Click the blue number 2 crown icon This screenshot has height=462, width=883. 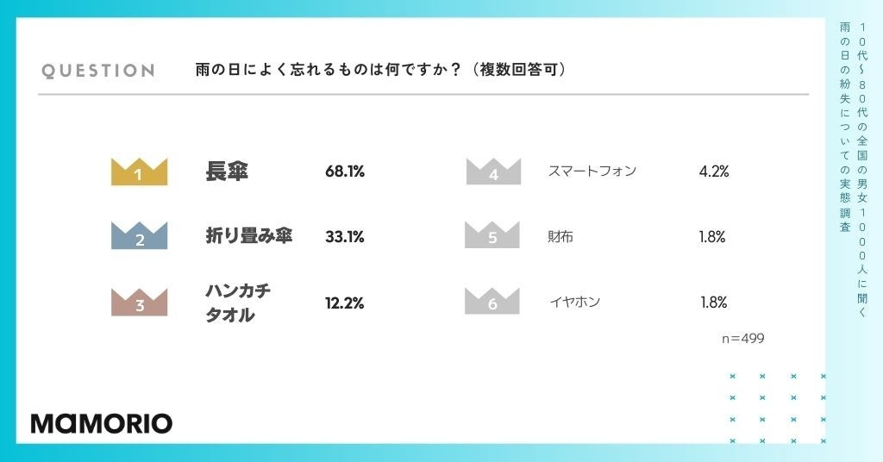(139, 236)
